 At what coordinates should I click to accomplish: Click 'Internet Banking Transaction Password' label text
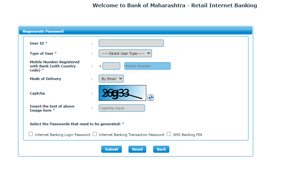(131, 135)
